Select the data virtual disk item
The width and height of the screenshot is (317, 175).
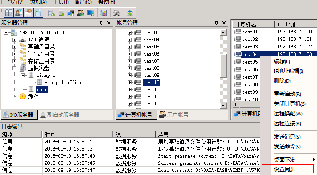click(x=42, y=89)
